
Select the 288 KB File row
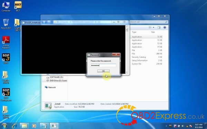[x=147, y=54]
